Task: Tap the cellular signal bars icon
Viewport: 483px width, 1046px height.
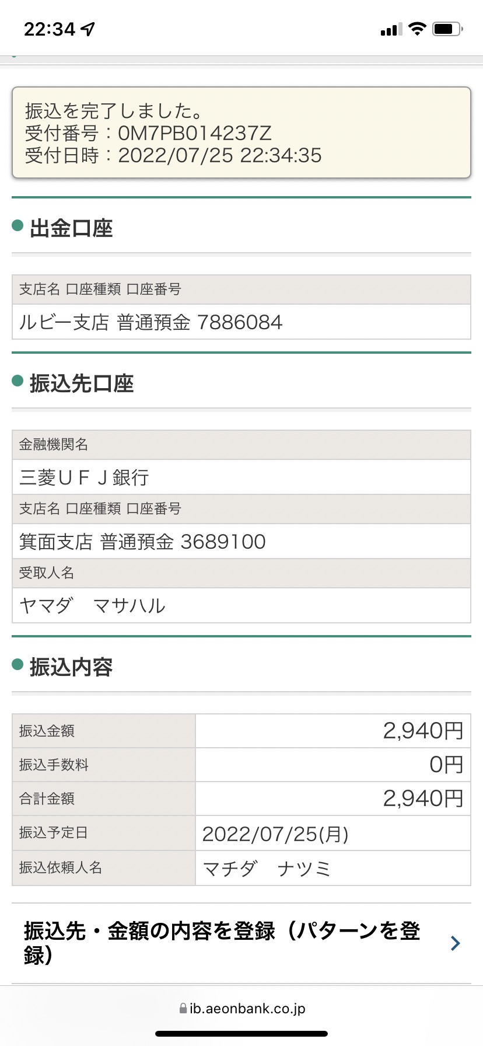Action: click(391, 29)
